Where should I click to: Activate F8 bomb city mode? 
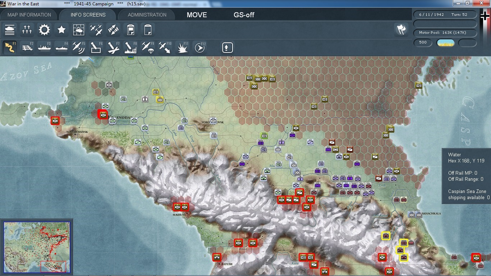click(130, 47)
